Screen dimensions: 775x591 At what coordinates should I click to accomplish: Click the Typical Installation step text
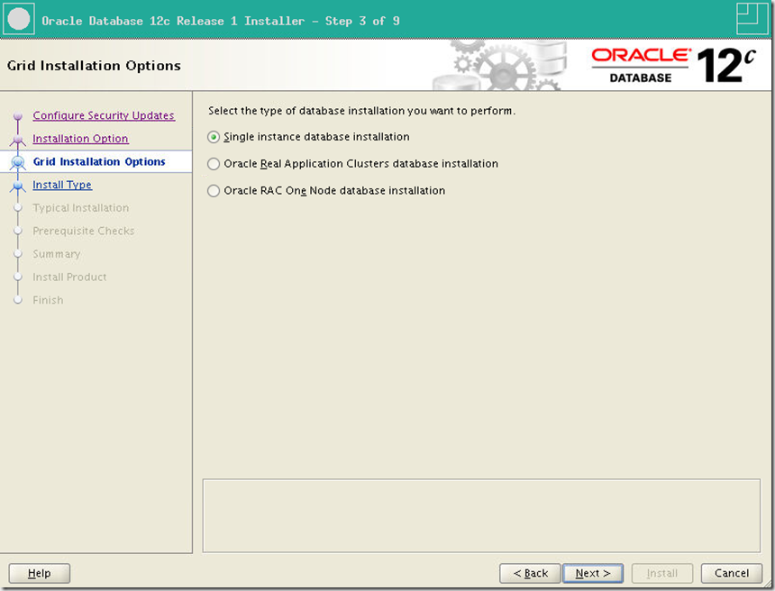[81, 208]
